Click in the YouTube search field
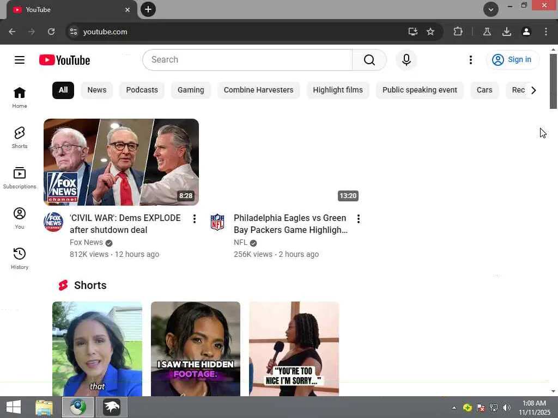This screenshot has width=558, height=418. tap(247, 60)
